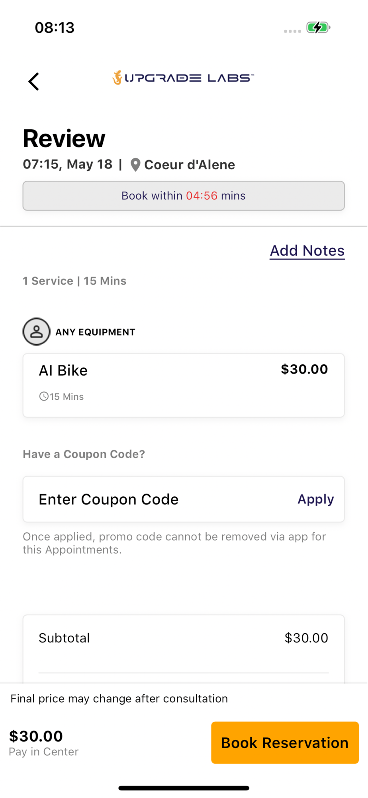Click the Any Equipment person icon
The width and height of the screenshot is (368, 798).
tap(36, 332)
